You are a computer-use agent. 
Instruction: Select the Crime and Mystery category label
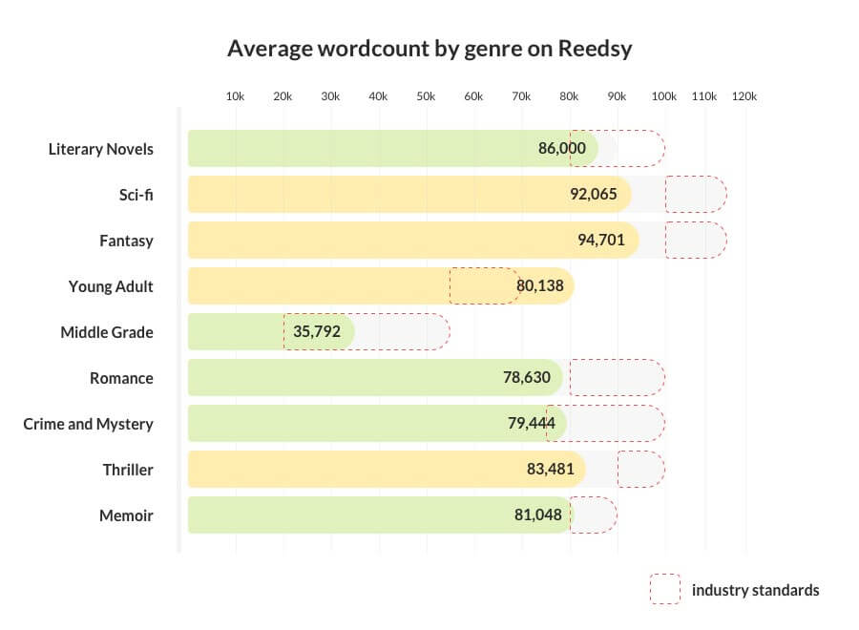pos(88,424)
